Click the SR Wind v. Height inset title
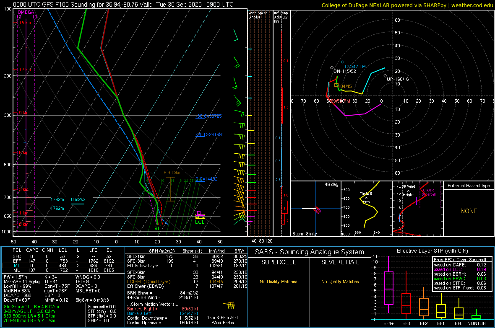The width and height of the screenshot is (495, 328). click(x=408, y=191)
